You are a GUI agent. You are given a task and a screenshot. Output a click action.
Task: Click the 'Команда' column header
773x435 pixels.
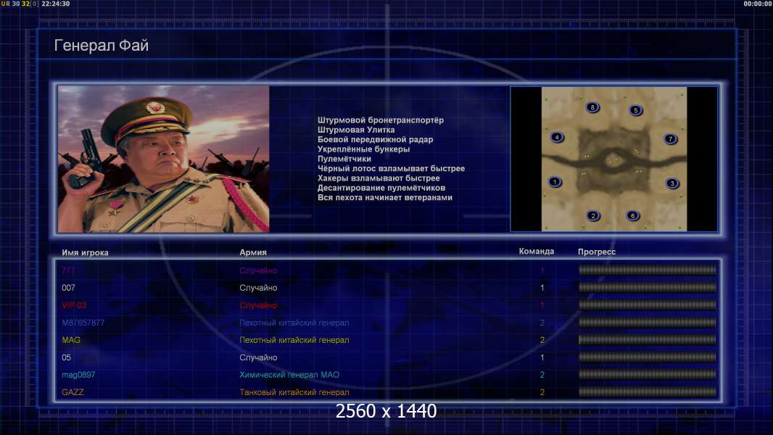click(x=537, y=252)
